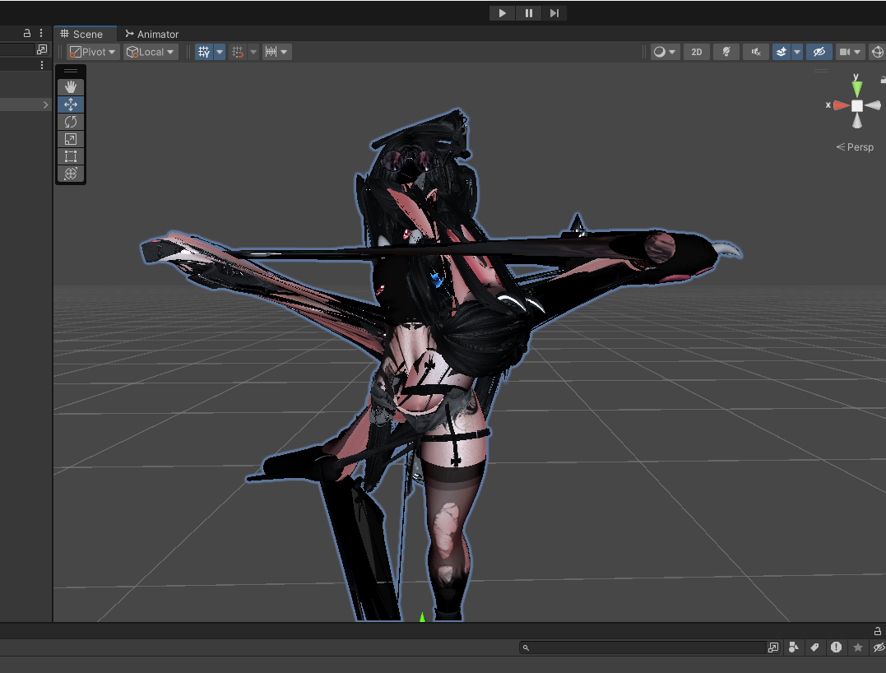The image size is (886, 673).
Task: Click the tools overlay drag handle
Action: point(71,72)
